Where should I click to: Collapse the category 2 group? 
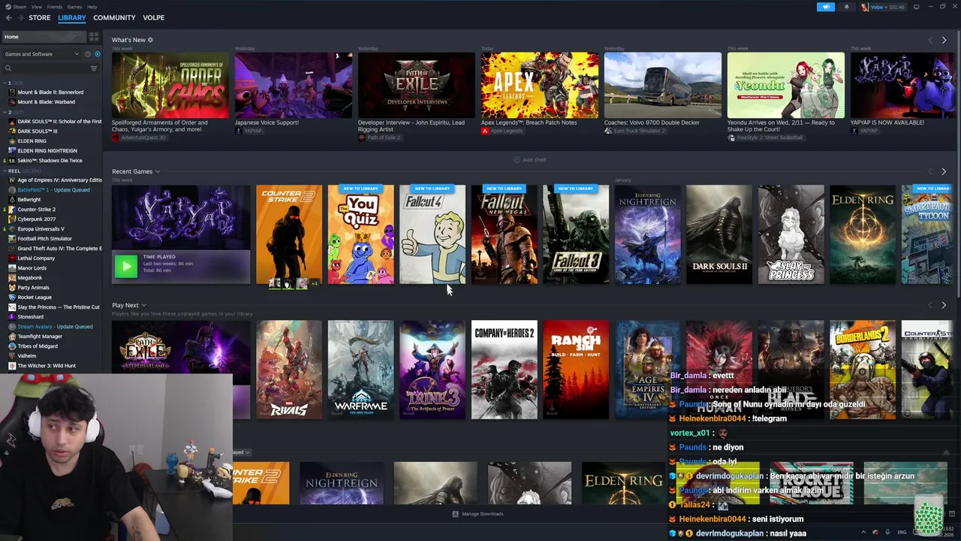4,112
